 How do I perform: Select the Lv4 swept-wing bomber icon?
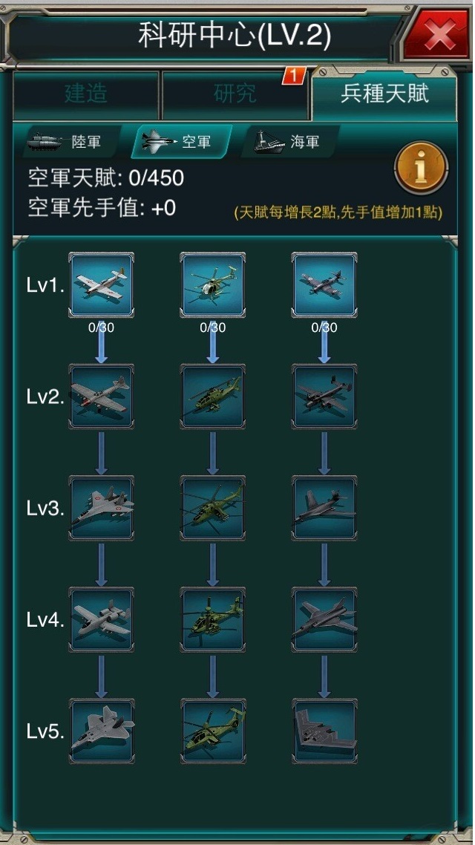point(324,620)
